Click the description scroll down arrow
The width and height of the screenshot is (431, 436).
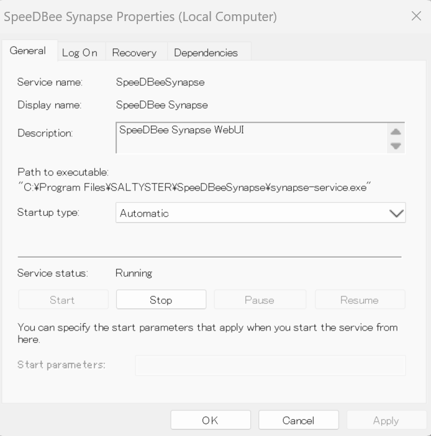(396, 146)
